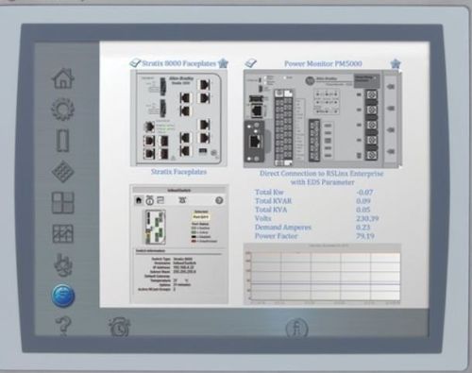Screen dimensions: 472x373
Task: Open the Power Monitor PM5000 device image
Action: [323, 119]
